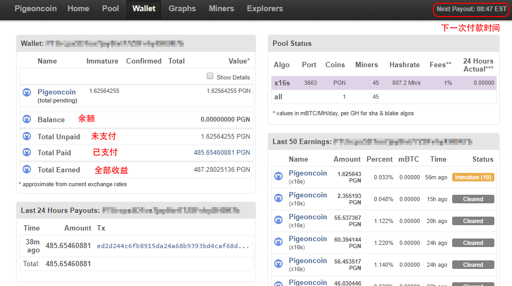The image size is (512, 286).
Task: Click the Total Earned value 487.28025136 PGN
Action: [x=222, y=170]
